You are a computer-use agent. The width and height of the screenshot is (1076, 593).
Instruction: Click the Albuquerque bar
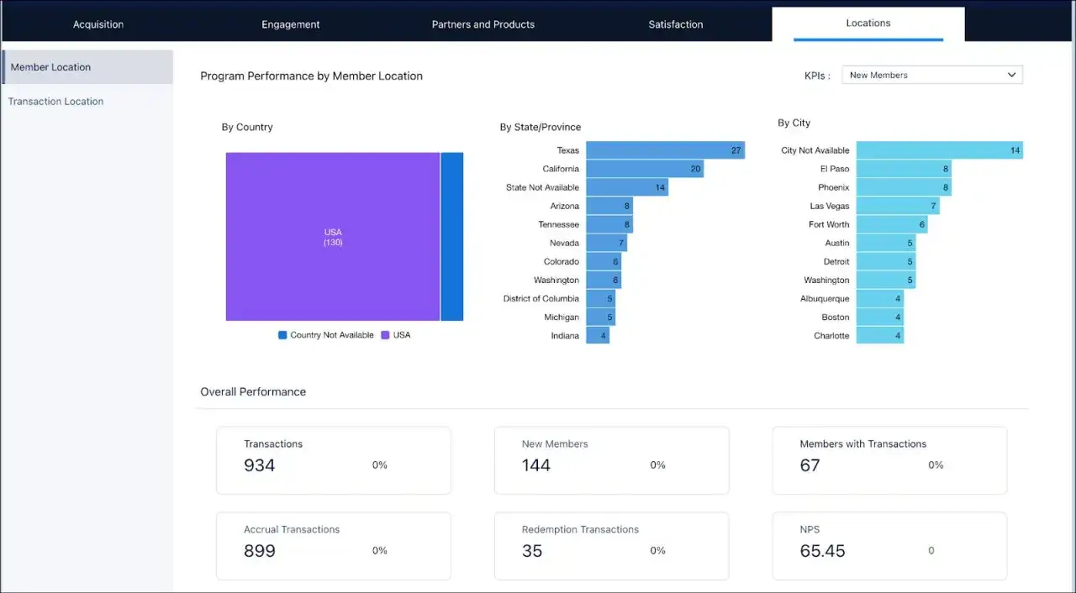[880, 298]
